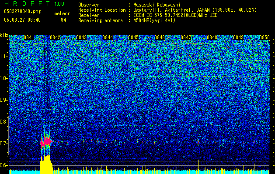Click the meteor count value 94
This screenshot has width=275, height=174.
pyautogui.click(x=63, y=20)
